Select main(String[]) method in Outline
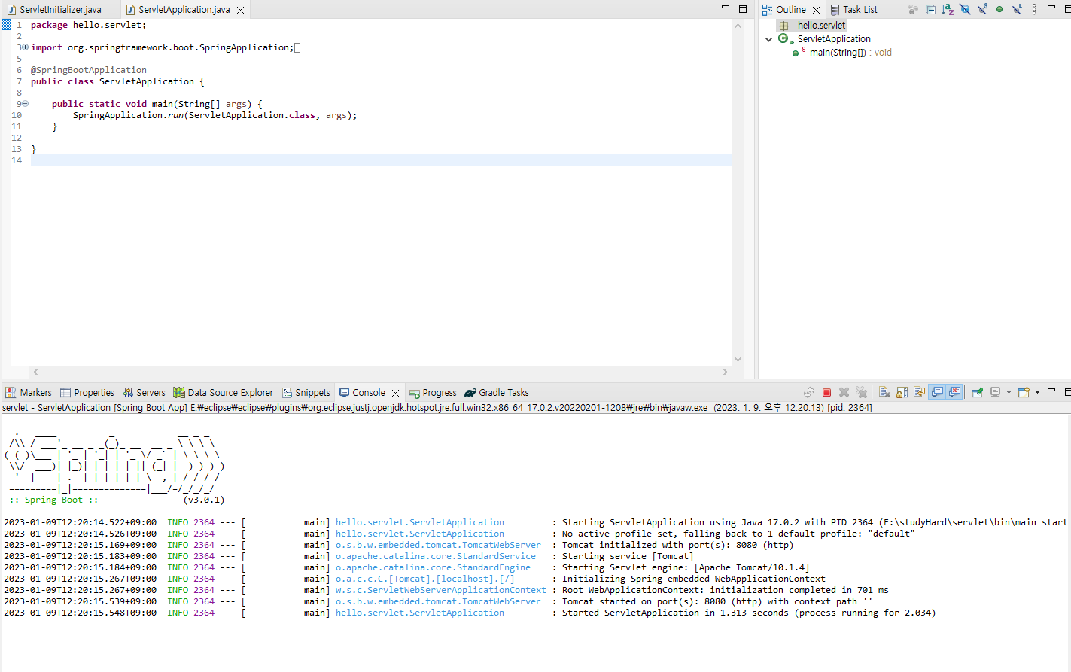This screenshot has height=672, width=1071. [x=850, y=53]
